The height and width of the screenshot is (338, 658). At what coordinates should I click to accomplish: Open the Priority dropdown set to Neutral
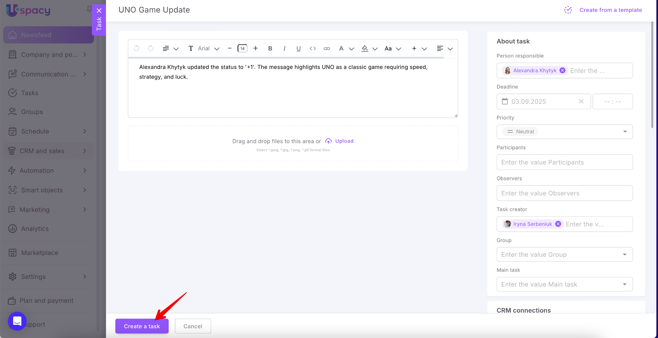click(x=564, y=132)
